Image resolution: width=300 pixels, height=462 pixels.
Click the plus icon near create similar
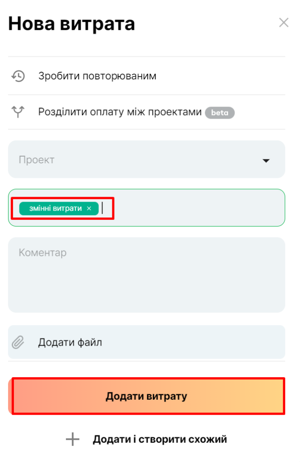tap(73, 439)
